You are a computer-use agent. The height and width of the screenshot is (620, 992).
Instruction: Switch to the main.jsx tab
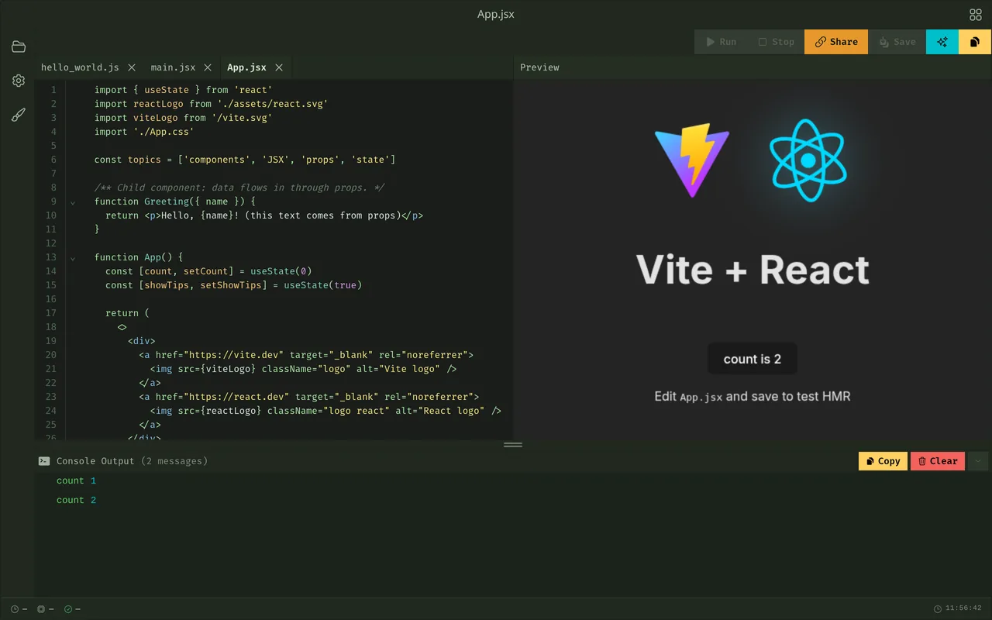coord(173,67)
